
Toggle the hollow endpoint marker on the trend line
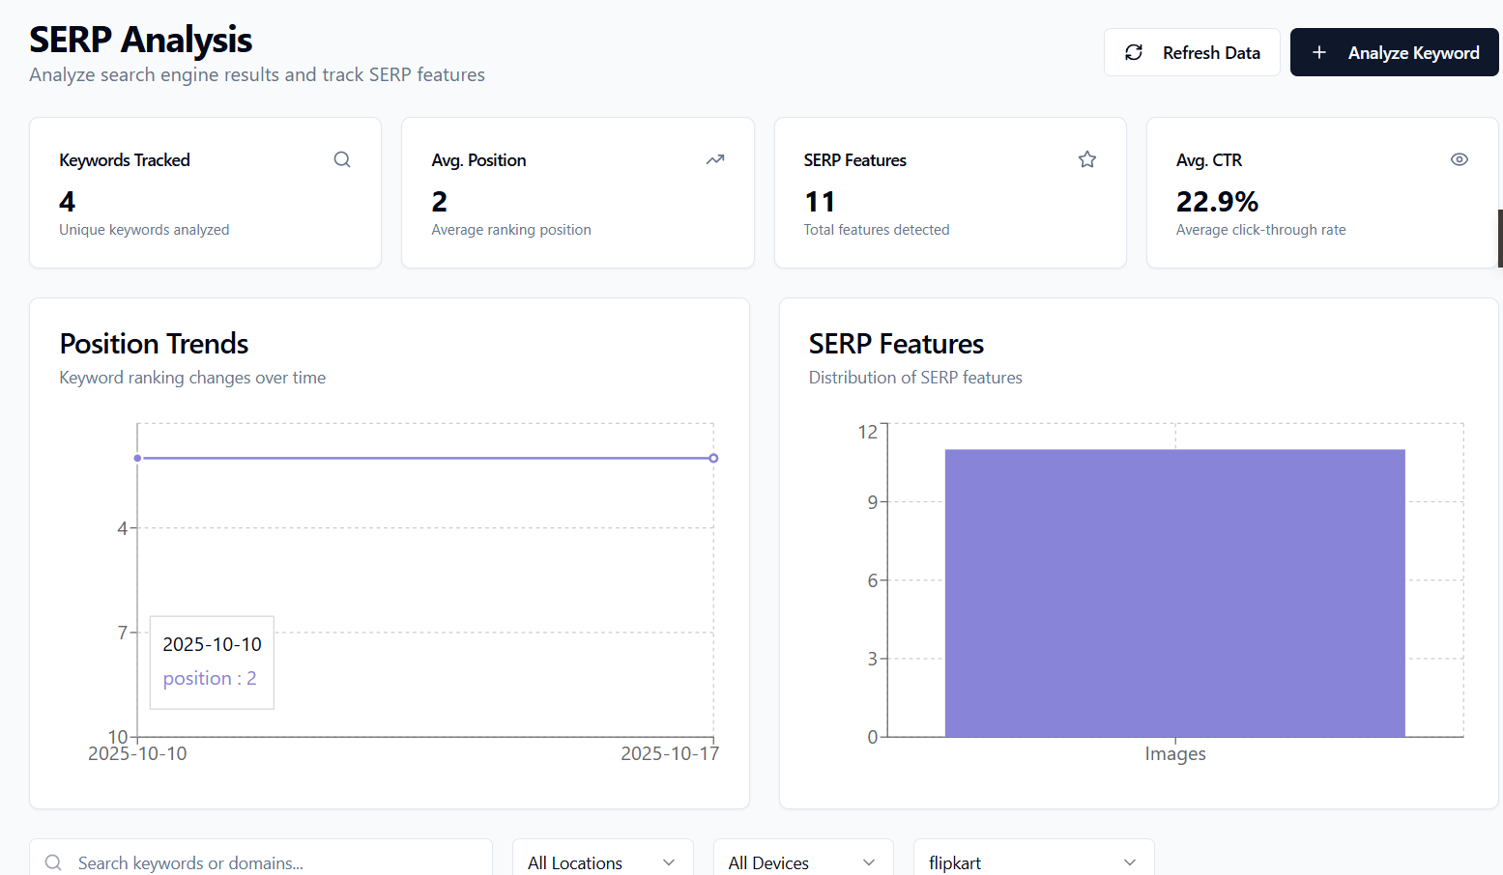click(x=713, y=458)
